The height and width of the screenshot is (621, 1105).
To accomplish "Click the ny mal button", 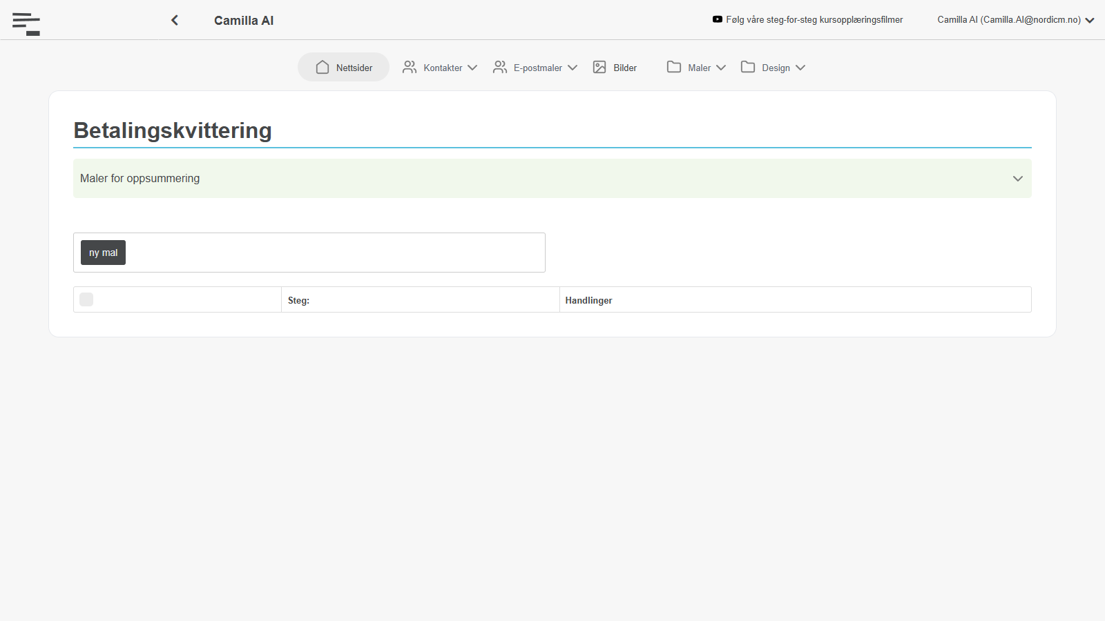I will pos(103,253).
